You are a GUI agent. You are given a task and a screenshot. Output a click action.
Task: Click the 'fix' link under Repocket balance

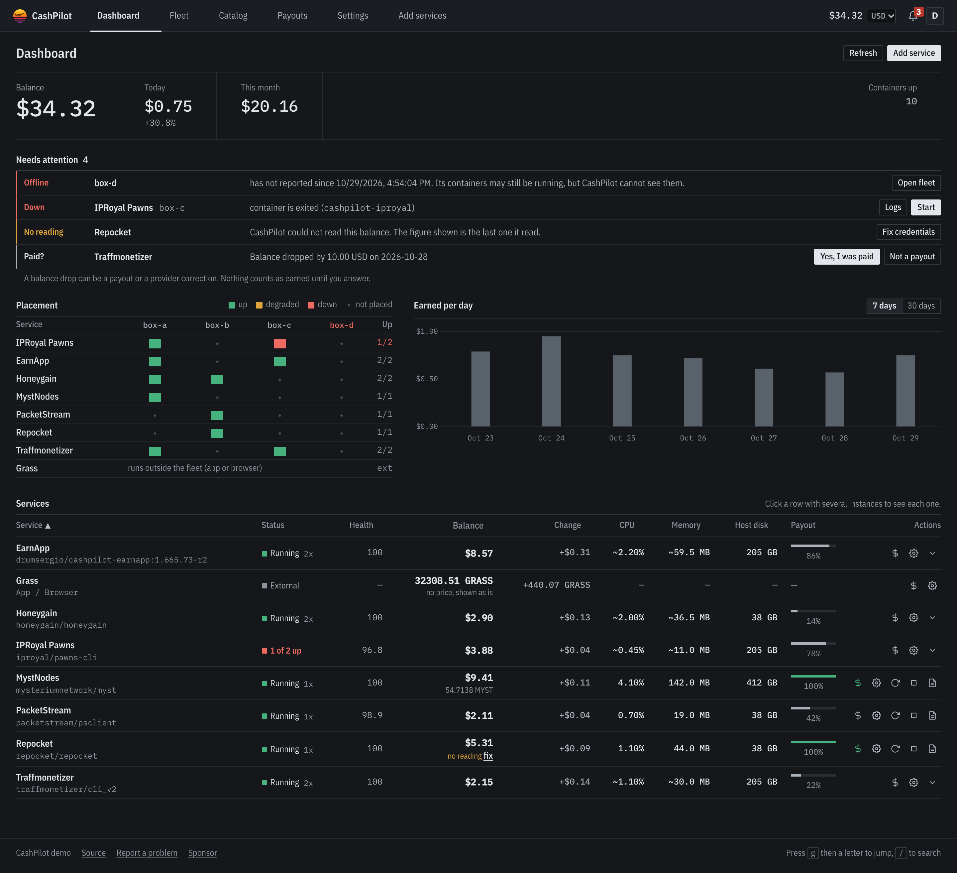point(488,756)
